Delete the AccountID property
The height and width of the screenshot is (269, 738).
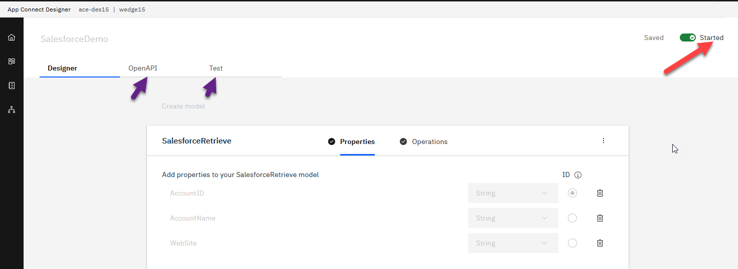(x=600, y=193)
